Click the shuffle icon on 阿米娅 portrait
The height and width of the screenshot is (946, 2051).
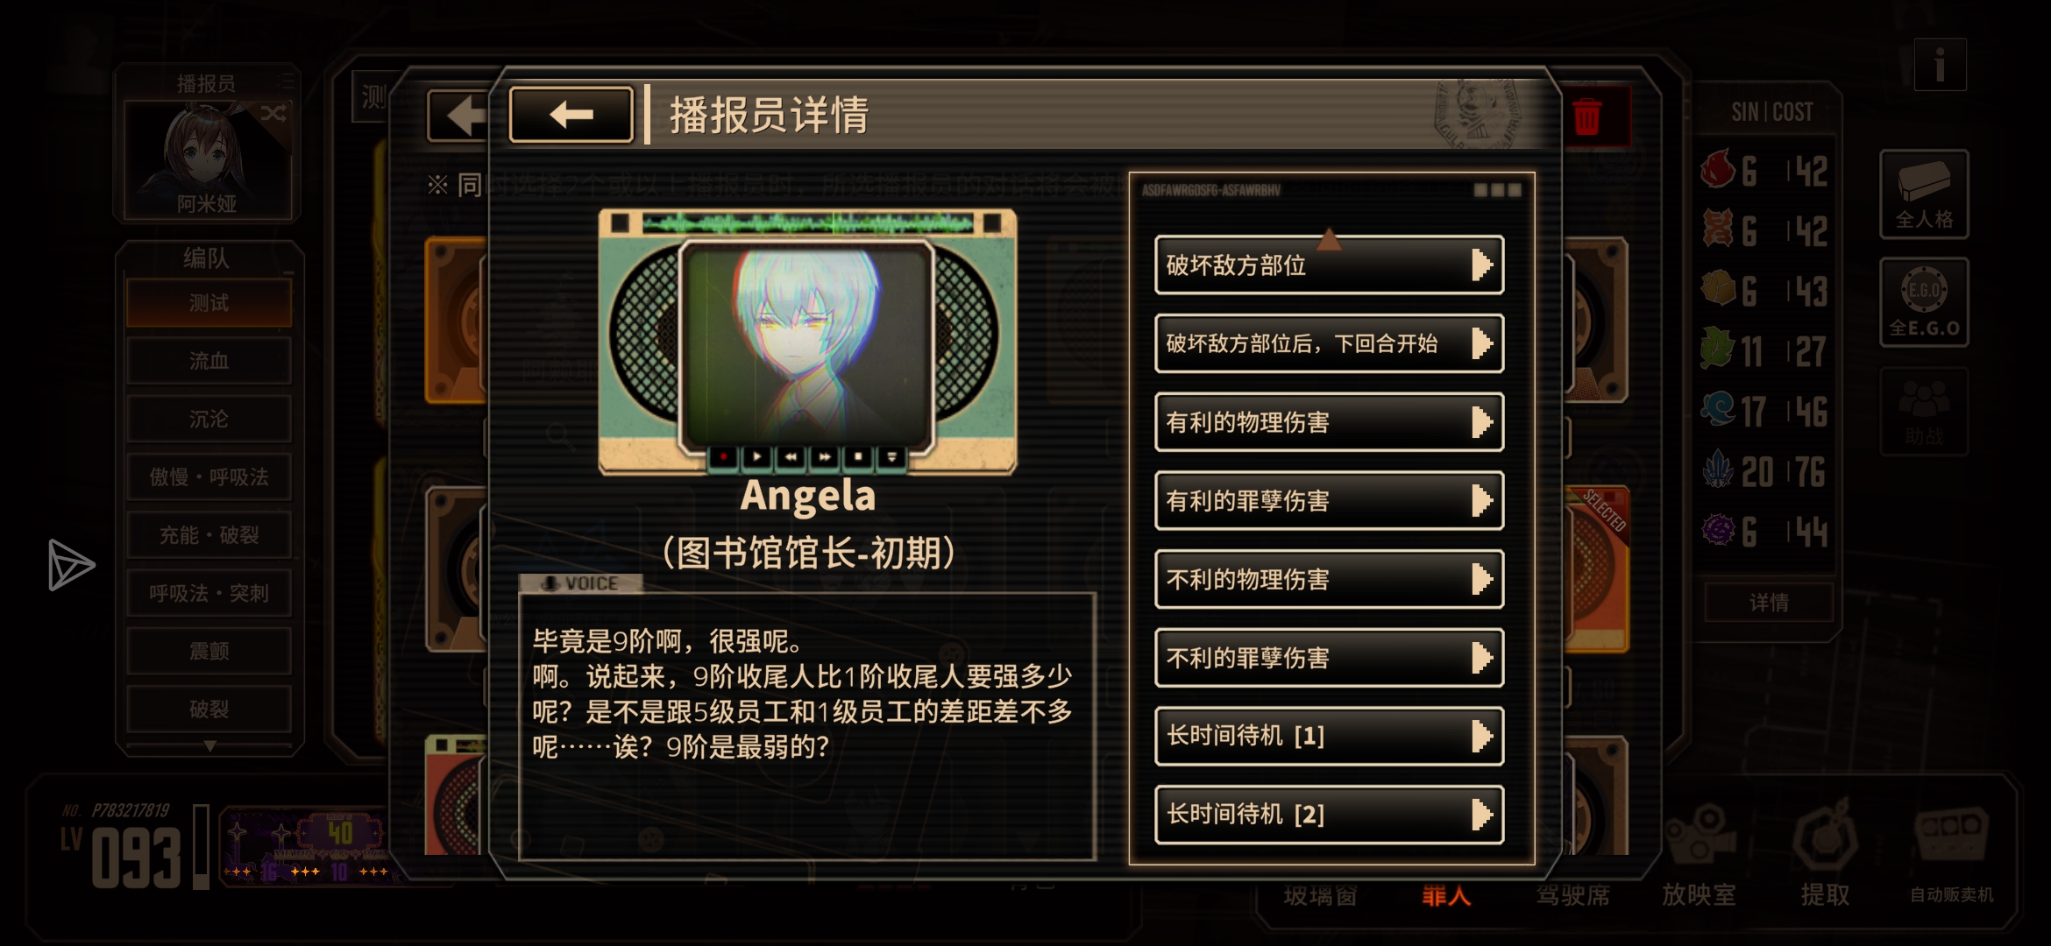(x=273, y=113)
